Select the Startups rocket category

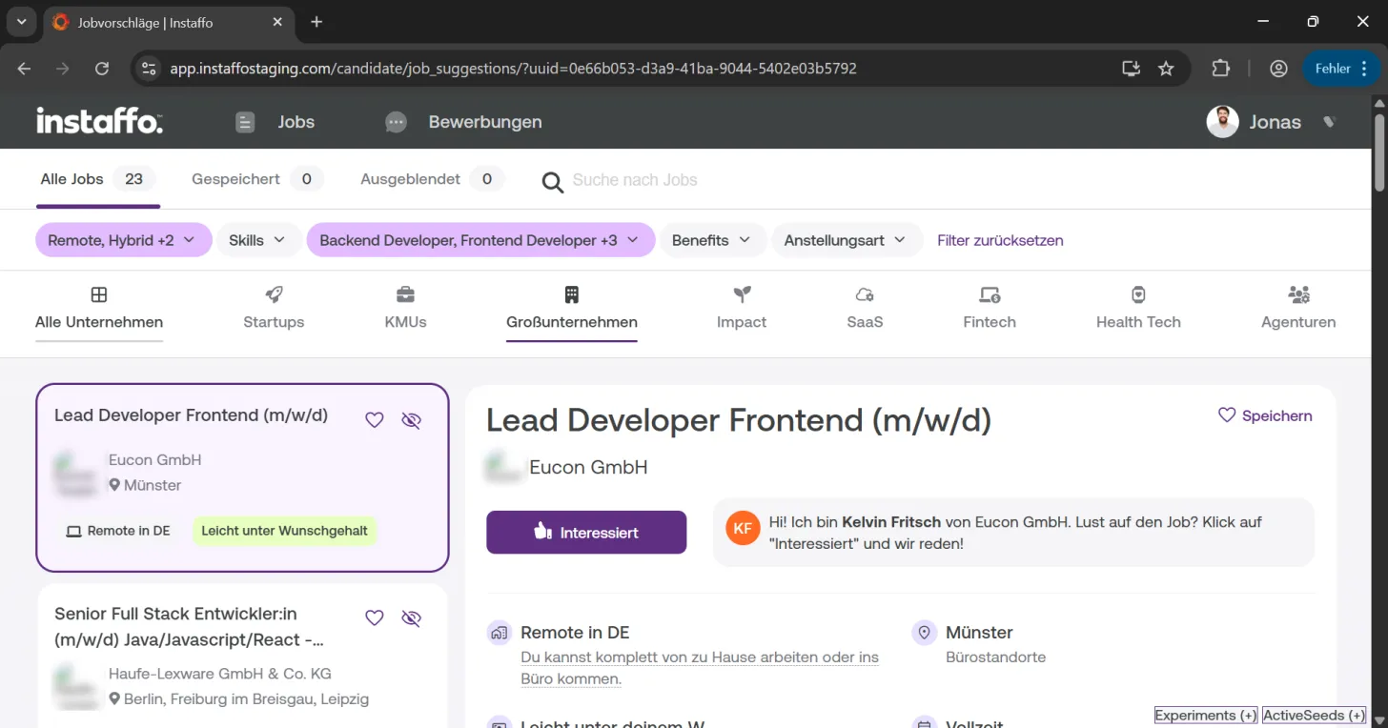[274, 309]
